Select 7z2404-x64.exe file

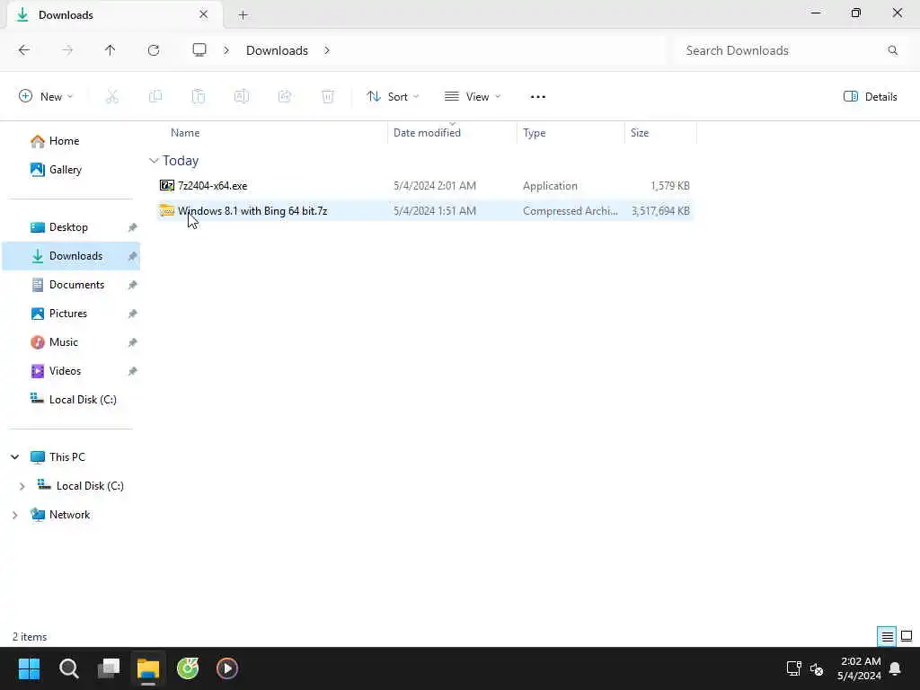(x=425, y=186)
